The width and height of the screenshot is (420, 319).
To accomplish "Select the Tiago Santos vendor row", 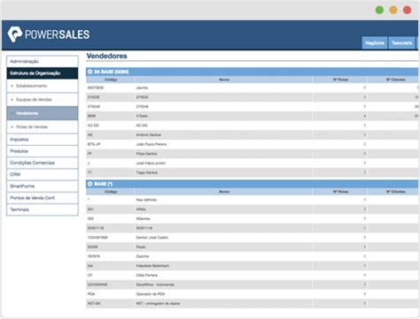I will (x=253, y=172).
